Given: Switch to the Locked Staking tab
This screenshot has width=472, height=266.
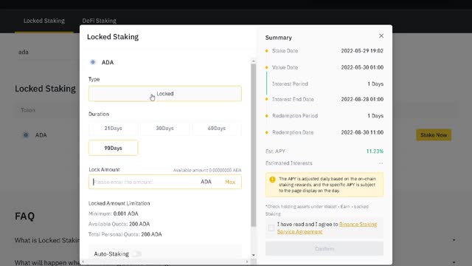Looking at the screenshot, I should (44, 21).
